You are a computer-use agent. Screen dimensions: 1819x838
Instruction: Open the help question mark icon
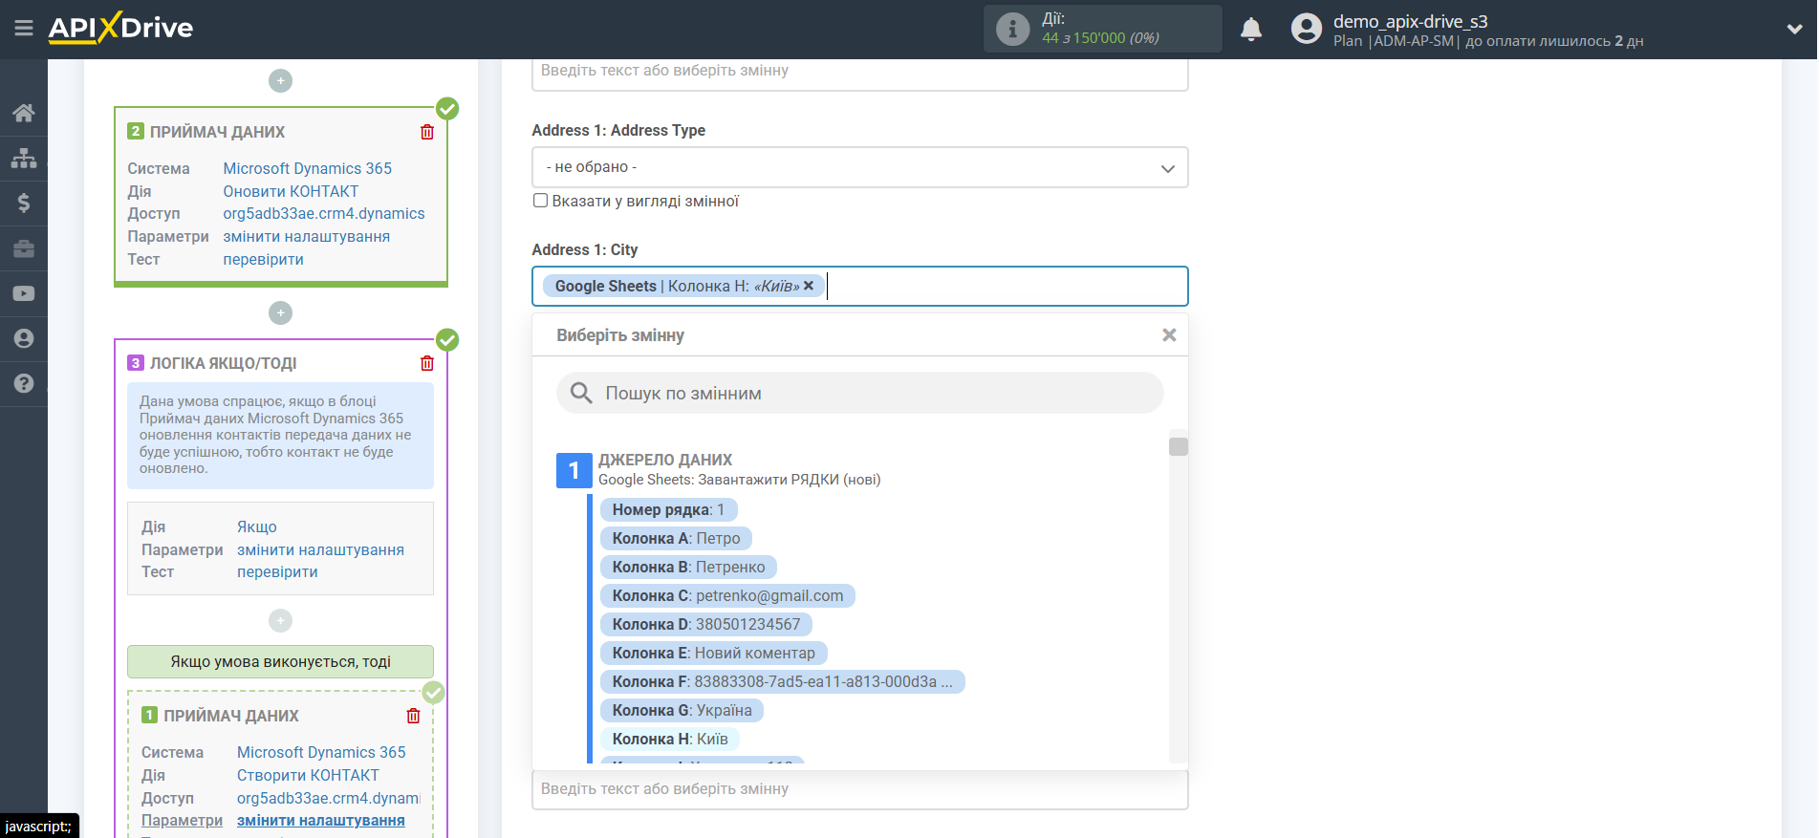pyautogui.click(x=24, y=383)
